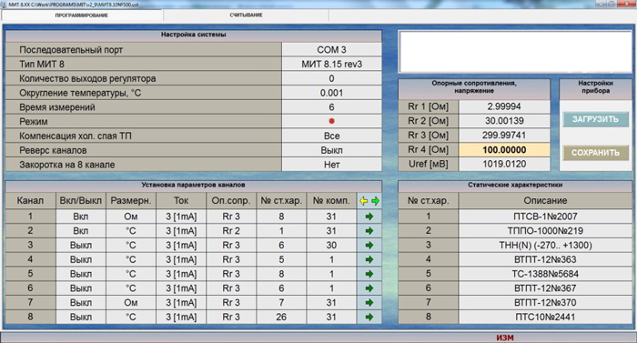The height and width of the screenshot is (343, 637).
Task: Select characteristic ТНН(N) (-270.. +1300)
Action: coord(545,245)
